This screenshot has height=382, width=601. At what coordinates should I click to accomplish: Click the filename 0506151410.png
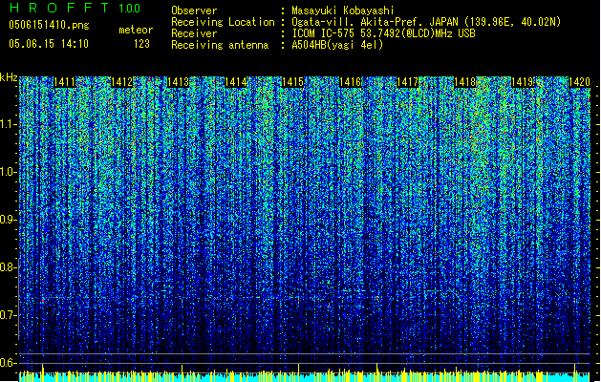(49, 26)
